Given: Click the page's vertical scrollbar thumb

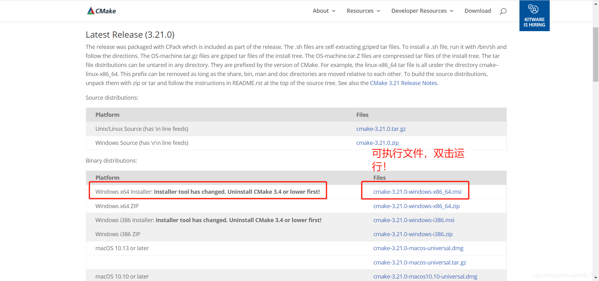Looking at the screenshot, I should tap(596, 55).
